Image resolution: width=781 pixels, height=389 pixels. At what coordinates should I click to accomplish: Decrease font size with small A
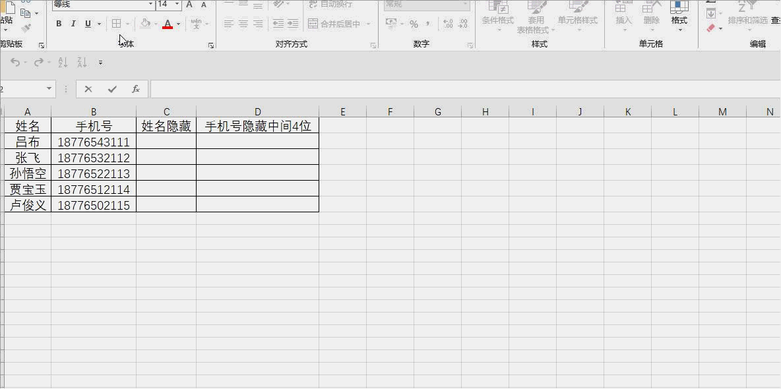204,5
